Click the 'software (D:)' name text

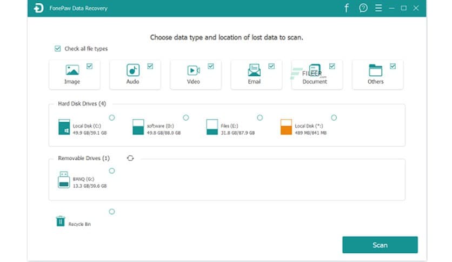[161, 126]
